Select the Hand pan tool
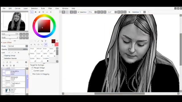Screen dimensions: 182x102 [42, 44]
